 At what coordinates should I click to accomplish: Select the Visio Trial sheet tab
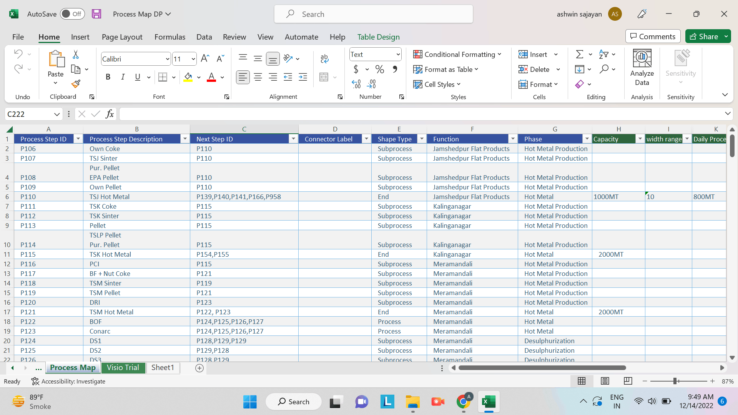123,367
